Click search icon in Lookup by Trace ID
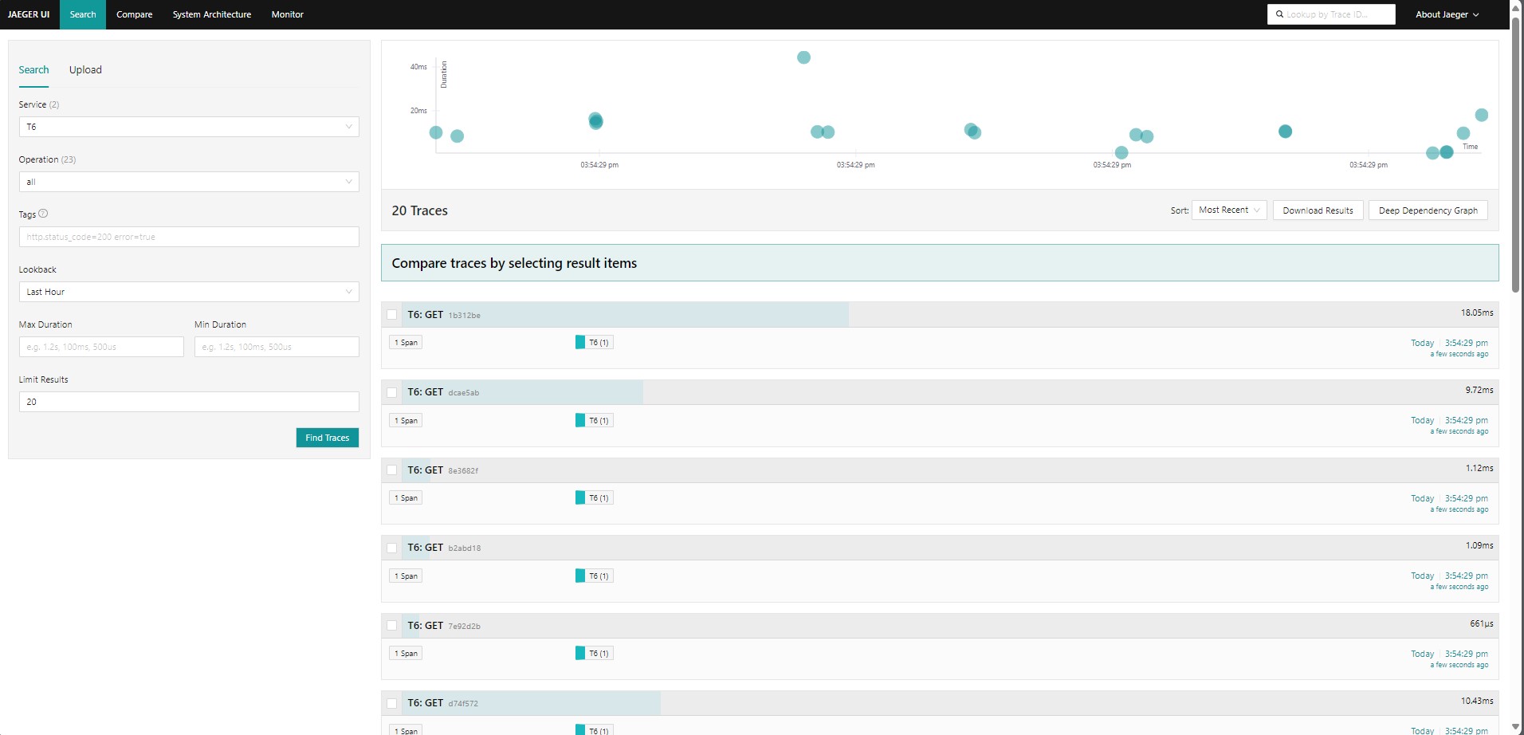The width and height of the screenshot is (1524, 735). coord(1279,14)
